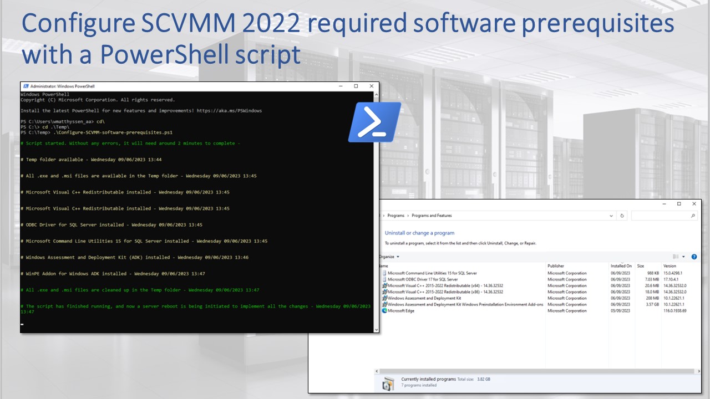Click the installed programs icon in details pane

pyautogui.click(x=388, y=382)
